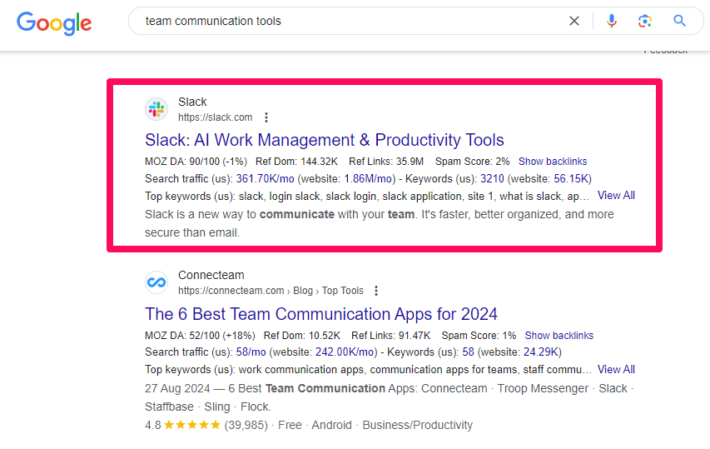This screenshot has width=710, height=449.
Task: Open the three-dot menu next to connecteam.com
Action: pos(376,291)
